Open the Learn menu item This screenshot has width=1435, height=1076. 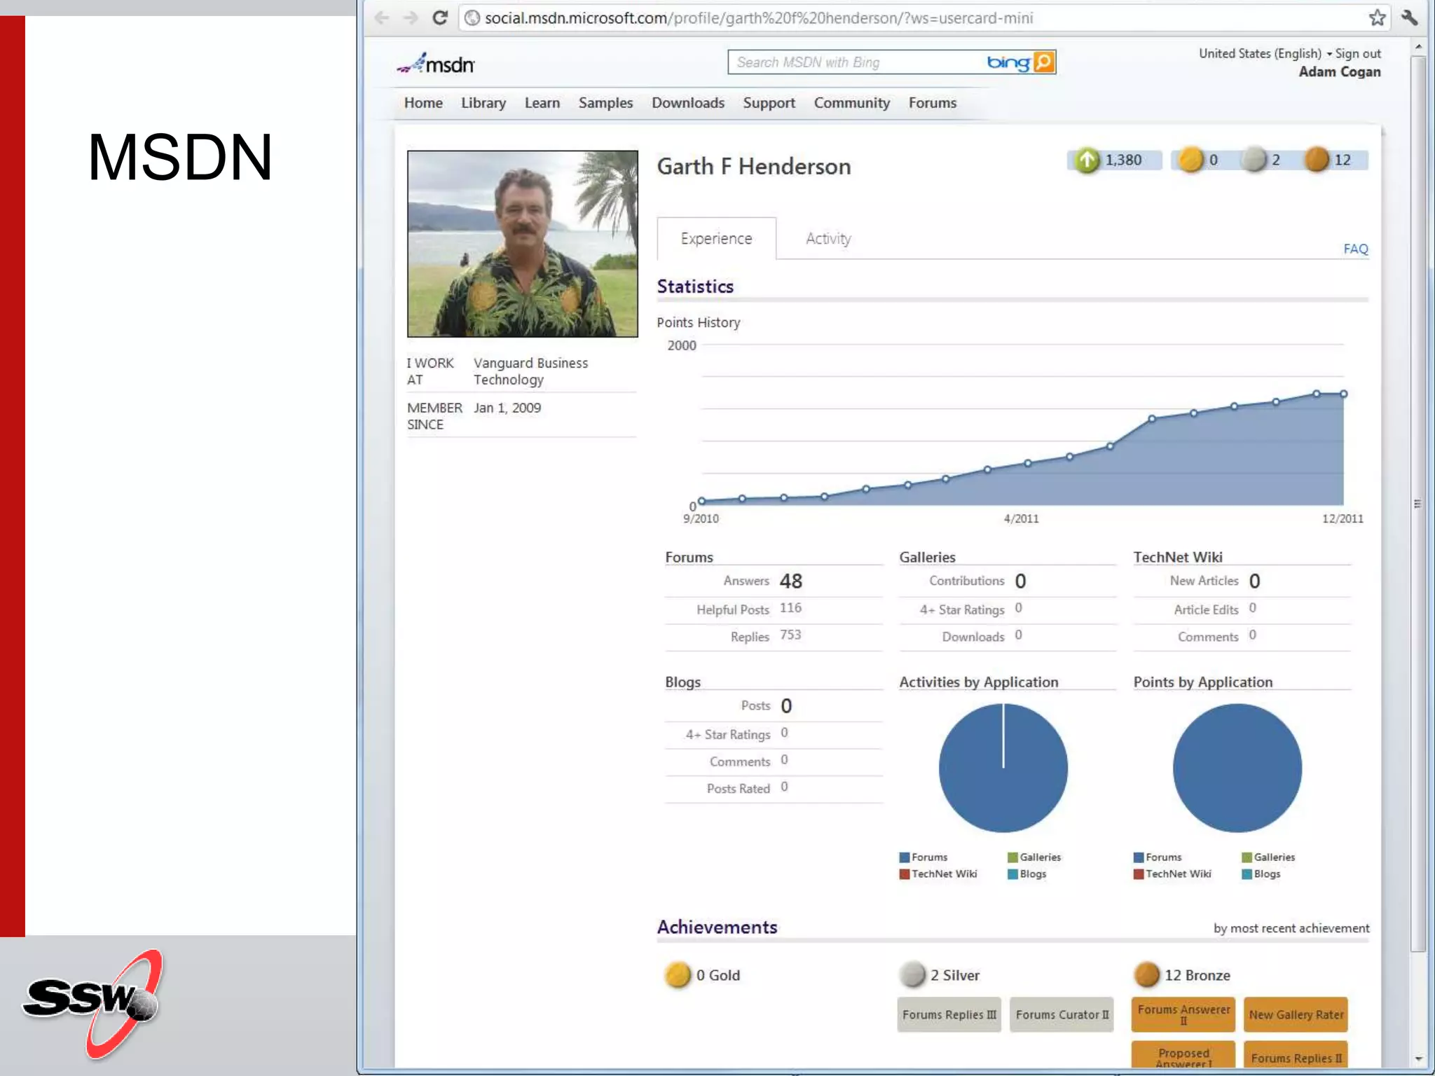point(542,103)
